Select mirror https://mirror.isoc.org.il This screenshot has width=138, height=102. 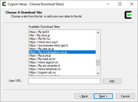[62, 42]
